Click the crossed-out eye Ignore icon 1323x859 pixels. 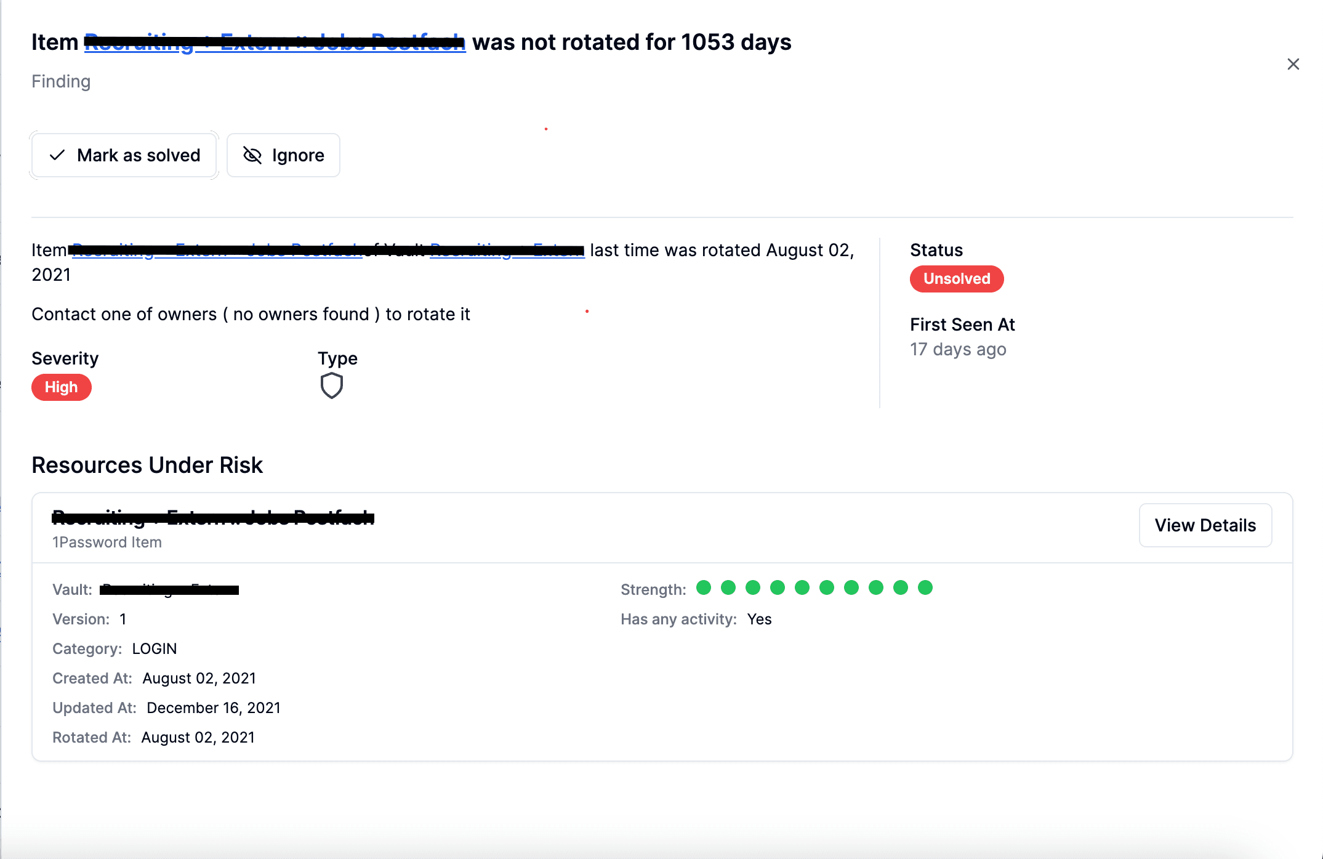tap(252, 155)
